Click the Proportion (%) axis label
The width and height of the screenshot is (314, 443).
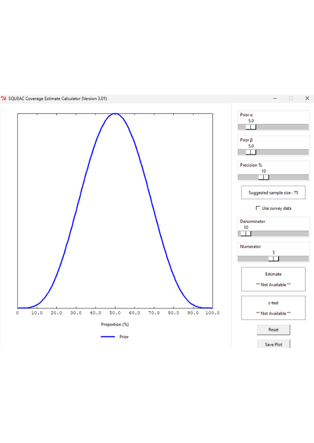115,324
